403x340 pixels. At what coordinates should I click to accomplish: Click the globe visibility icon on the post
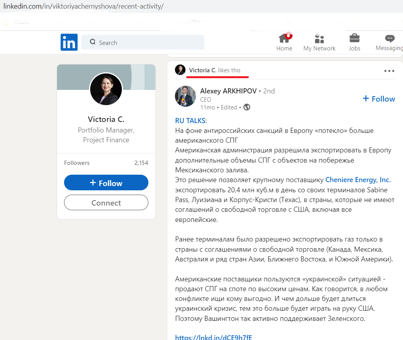click(247, 107)
